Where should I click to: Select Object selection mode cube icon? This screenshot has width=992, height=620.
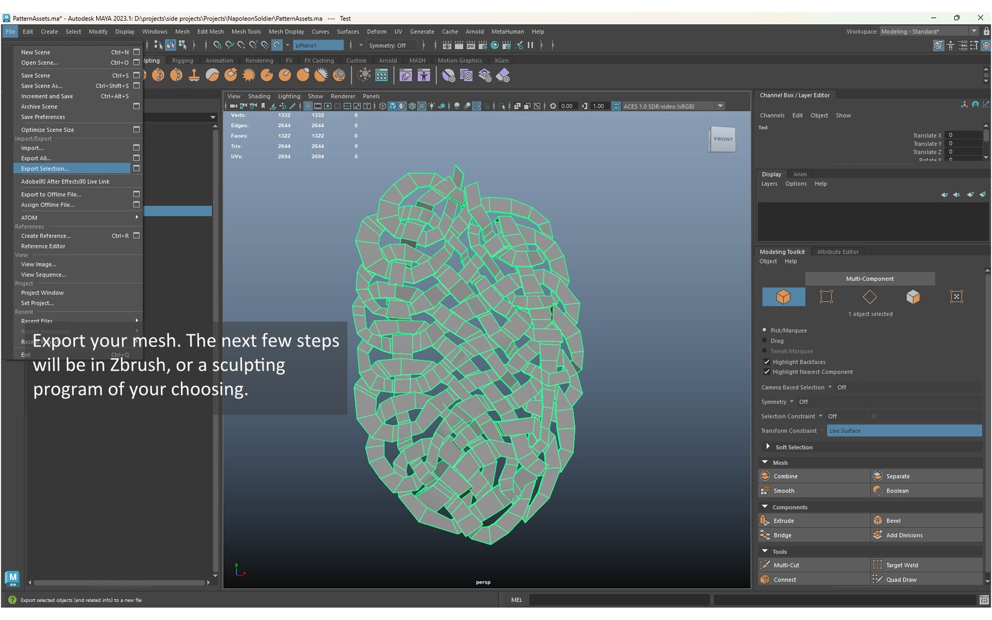tap(783, 297)
